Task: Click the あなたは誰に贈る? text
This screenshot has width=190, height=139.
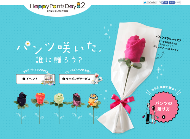Action: pos(164,88)
